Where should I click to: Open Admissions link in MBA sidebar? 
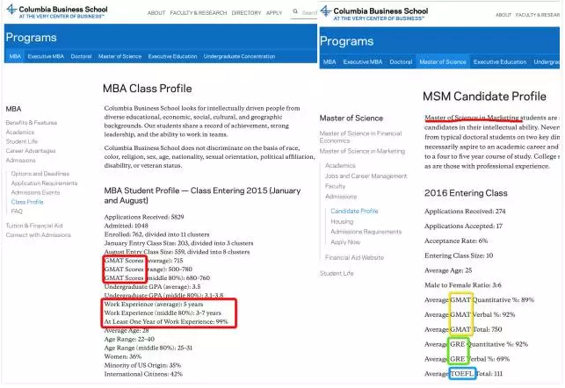20,160
